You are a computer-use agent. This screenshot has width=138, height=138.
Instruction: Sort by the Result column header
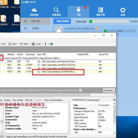(20, 54)
